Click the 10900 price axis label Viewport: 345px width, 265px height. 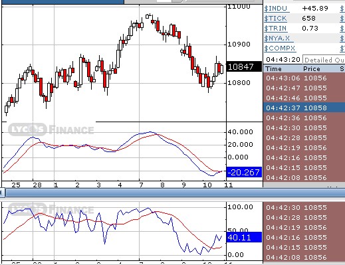click(239, 44)
